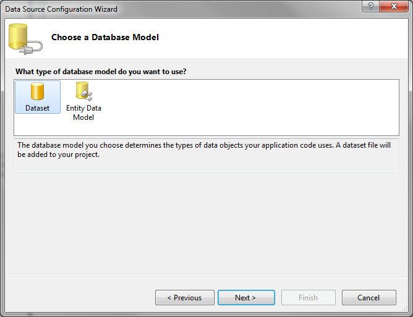The image size is (413, 317).
Task: Click the window's bottom-right resize corner
Action: (409, 313)
